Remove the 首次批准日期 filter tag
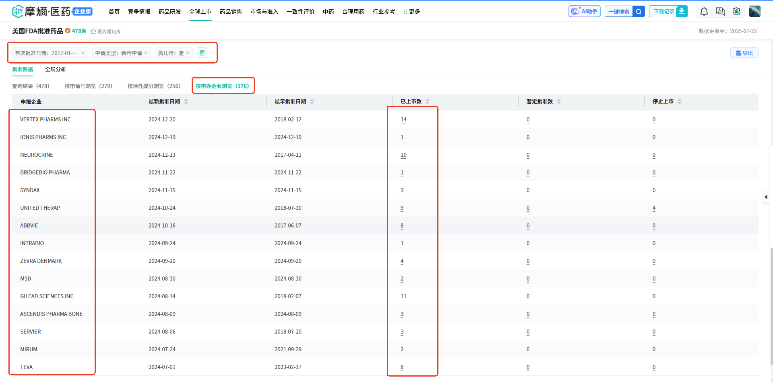The width and height of the screenshot is (773, 383). (83, 53)
